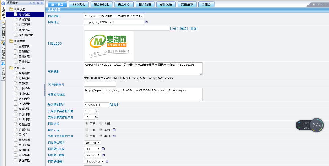The image size is (329, 166).
Task: Click into the 网站名称 input field
Action: tap(114, 16)
